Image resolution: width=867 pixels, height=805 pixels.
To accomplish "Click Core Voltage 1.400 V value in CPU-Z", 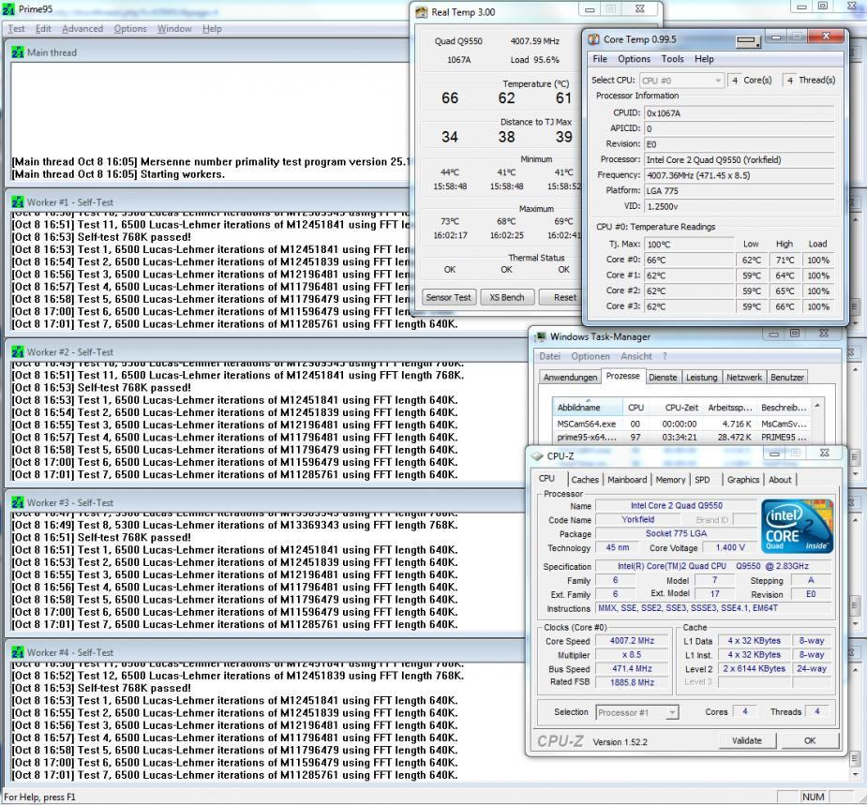I will (x=730, y=547).
